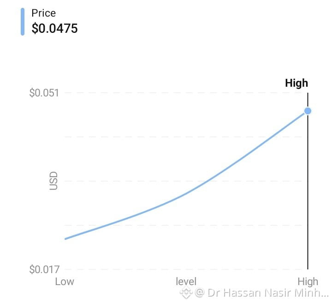Click the bold High label above the vertical line

click(x=296, y=83)
